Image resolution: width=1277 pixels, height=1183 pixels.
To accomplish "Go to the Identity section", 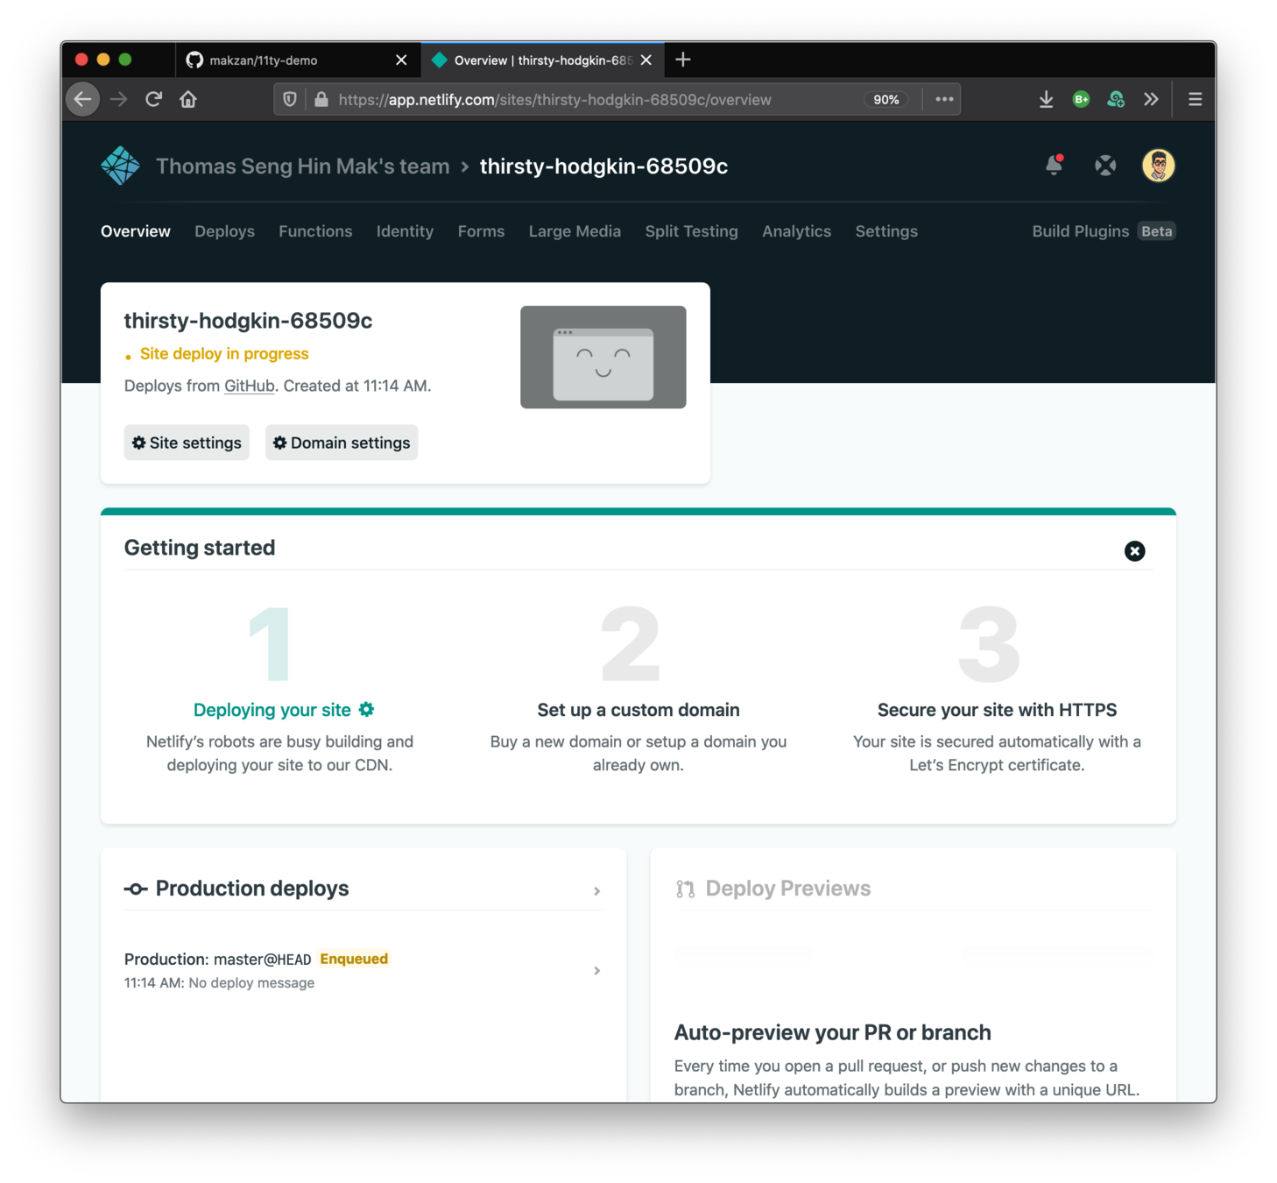I will 405,231.
